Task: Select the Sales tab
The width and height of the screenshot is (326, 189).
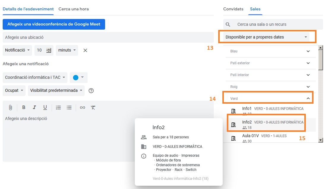Action: [255, 9]
